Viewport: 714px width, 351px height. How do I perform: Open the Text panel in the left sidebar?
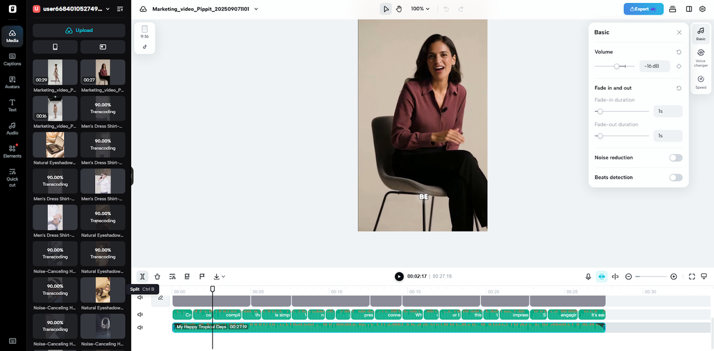click(x=12, y=106)
